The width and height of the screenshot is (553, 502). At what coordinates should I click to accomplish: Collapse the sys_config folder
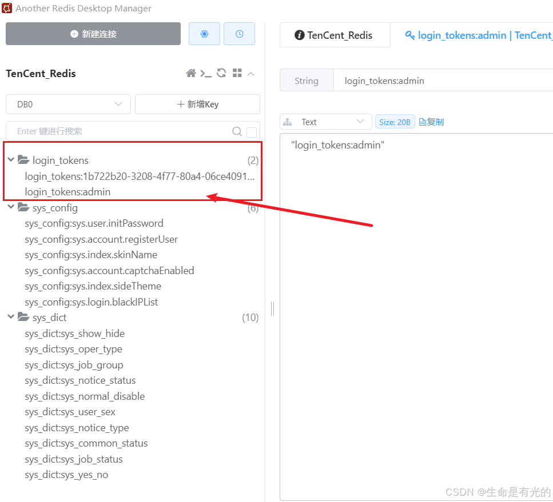click(x=11, y=207)
